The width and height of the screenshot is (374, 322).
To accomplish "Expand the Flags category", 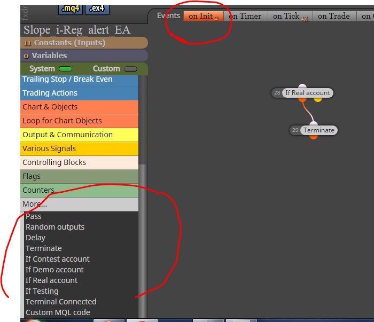I will [x=79, y=176].
